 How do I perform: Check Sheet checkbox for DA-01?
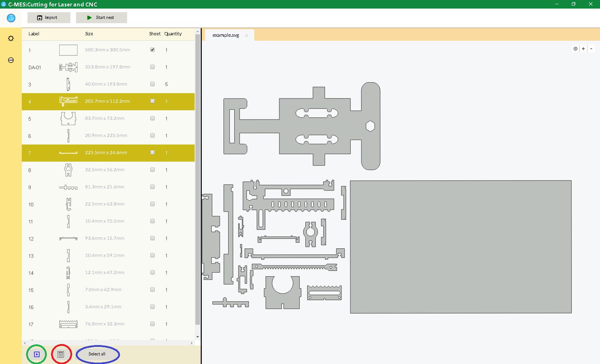[x=152, y=67]
